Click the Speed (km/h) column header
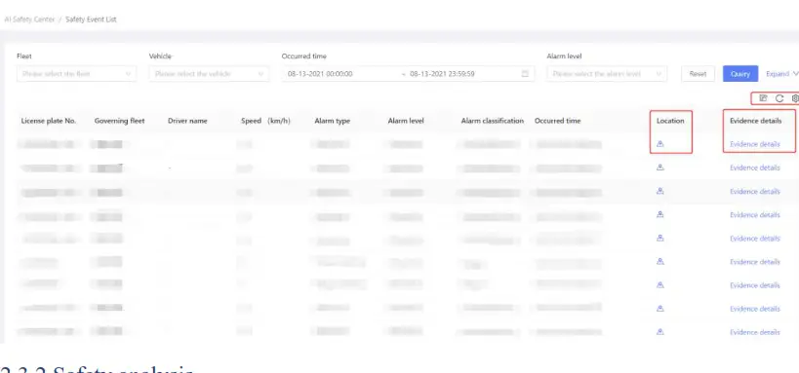 click(265, 121)
